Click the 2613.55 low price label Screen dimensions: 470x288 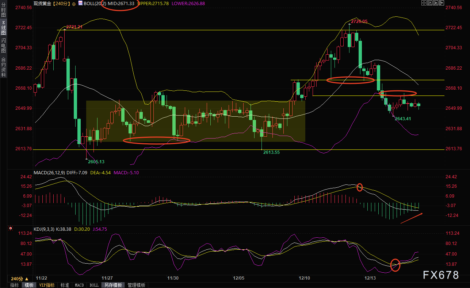tap(271, 152)
